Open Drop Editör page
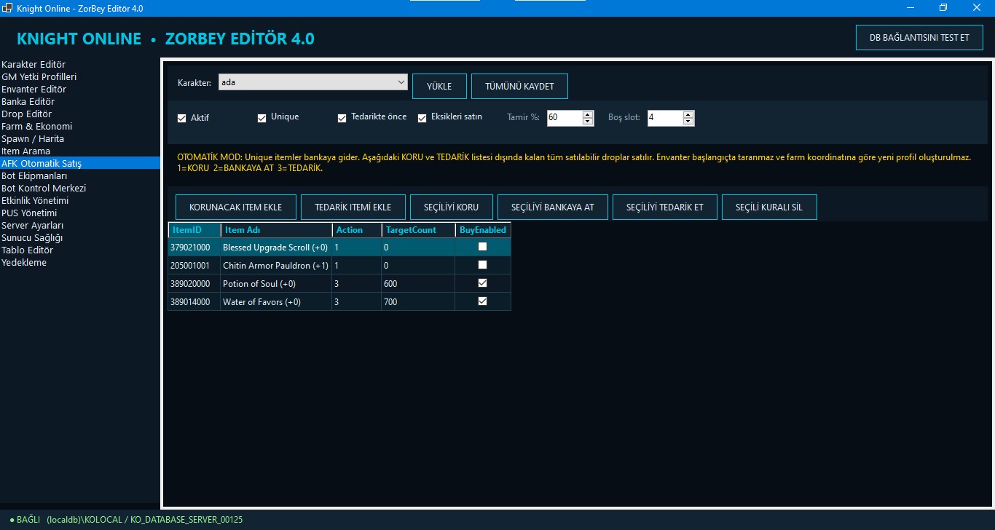This screenshot has height=530, width=995. pos(79,114)
